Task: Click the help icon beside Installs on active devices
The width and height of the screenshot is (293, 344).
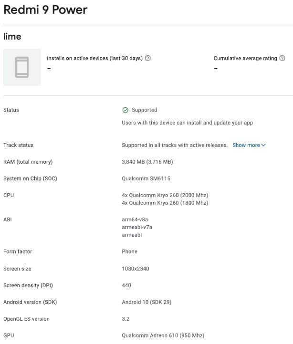Action: tap(148, 59)
